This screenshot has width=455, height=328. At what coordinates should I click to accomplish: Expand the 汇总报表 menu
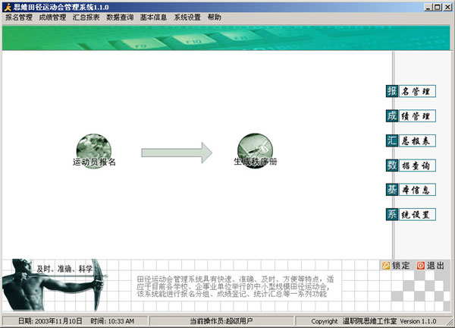[x=86, y=17]
